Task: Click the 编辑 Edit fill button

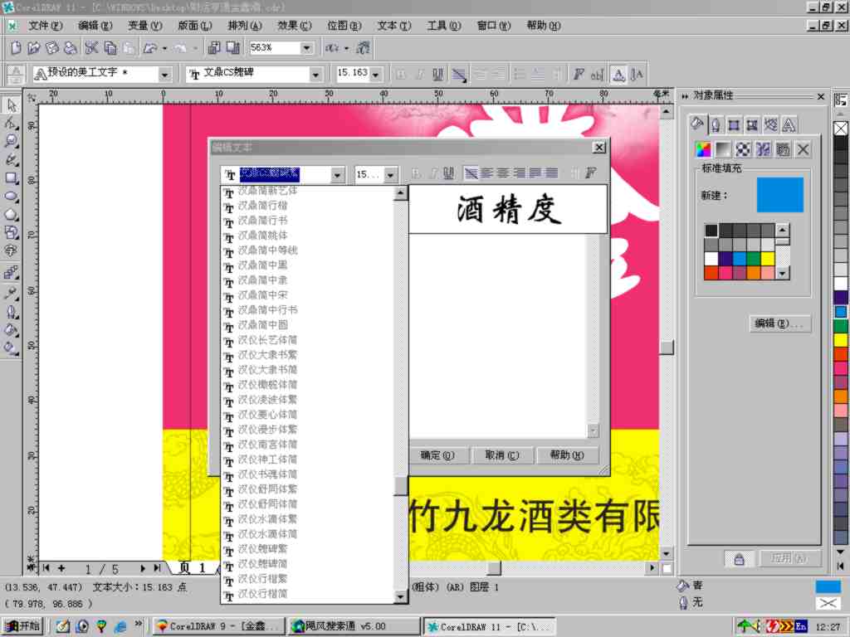Action: click(779, 323)
